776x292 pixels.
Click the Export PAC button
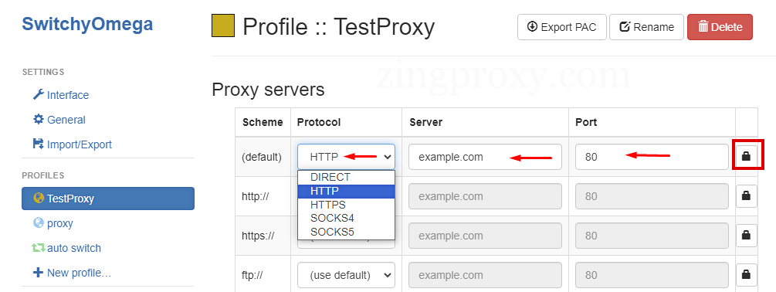[x=561, y=27]
